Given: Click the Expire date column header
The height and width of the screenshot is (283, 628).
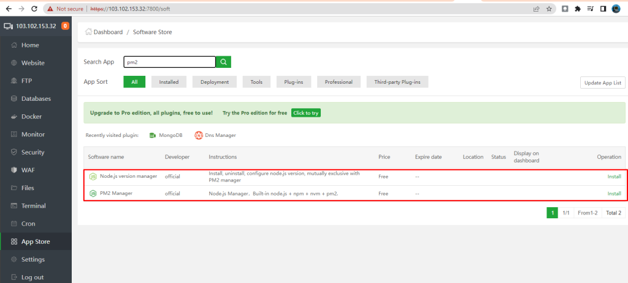Looking at the screenshot, I should tap(429, 157).
